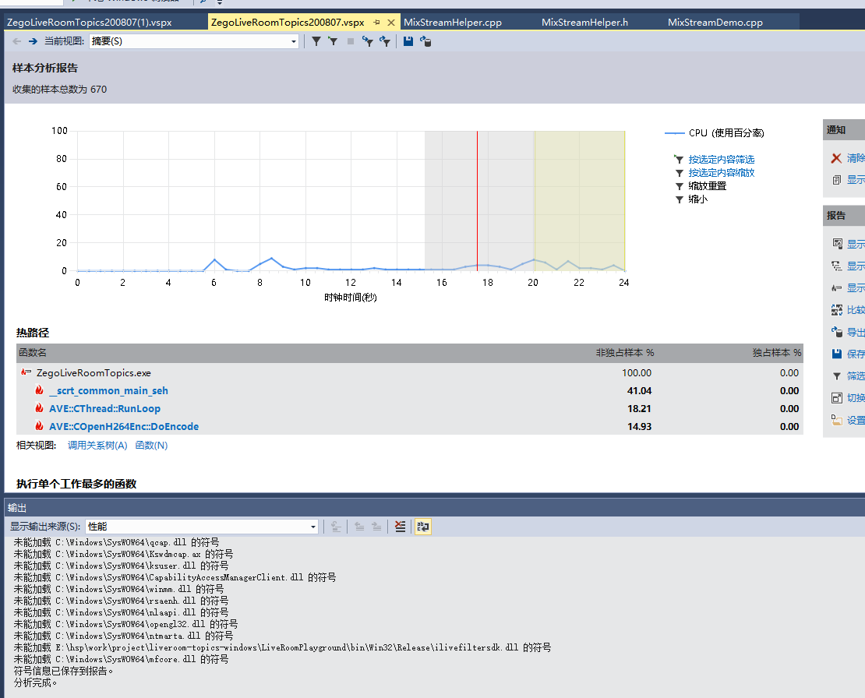Open the MixStreamHelper.cpp tab

coord(453,23)
